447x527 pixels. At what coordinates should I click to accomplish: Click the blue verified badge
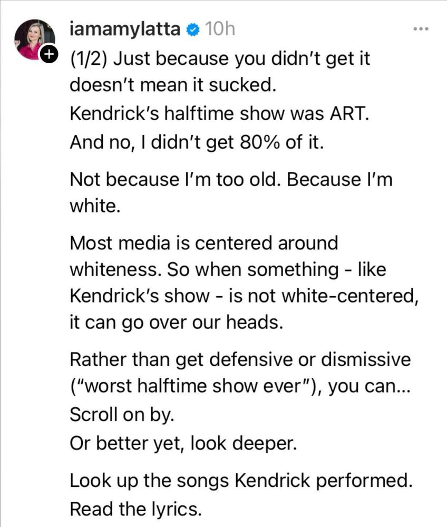[193, 30]
